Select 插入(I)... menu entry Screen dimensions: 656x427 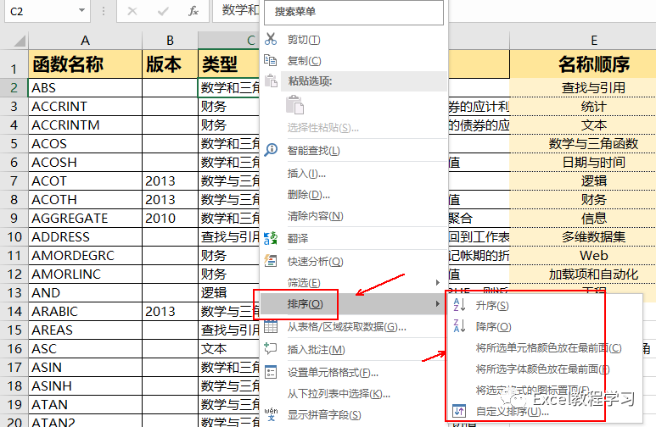click(306, 173)
